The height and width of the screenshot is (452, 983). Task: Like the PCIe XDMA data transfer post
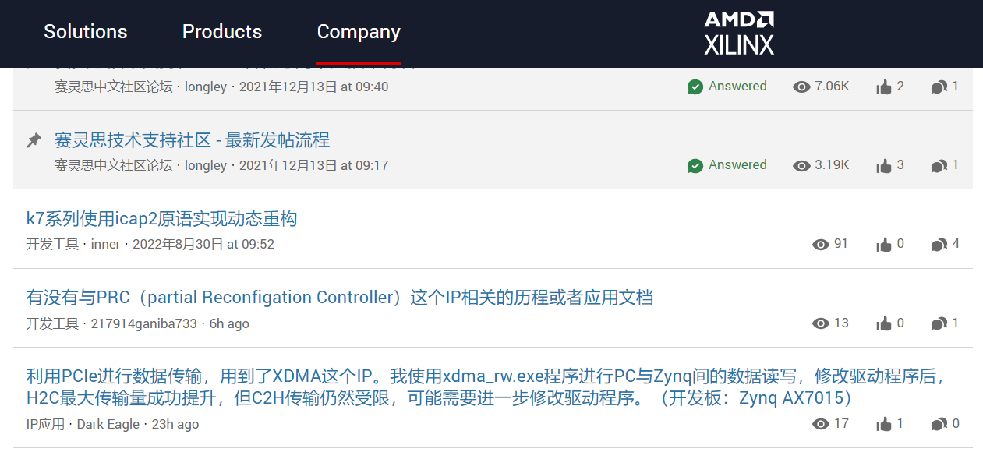pyautogui.click(x=884, y=424)
